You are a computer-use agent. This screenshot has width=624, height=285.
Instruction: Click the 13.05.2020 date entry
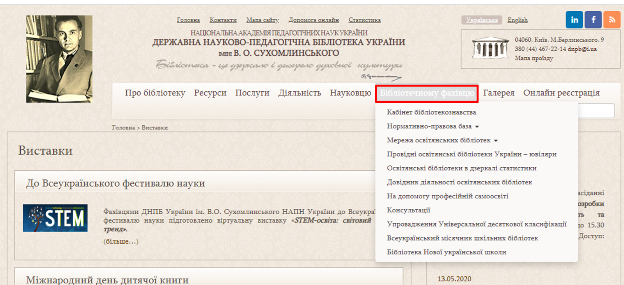pos(454,279)
